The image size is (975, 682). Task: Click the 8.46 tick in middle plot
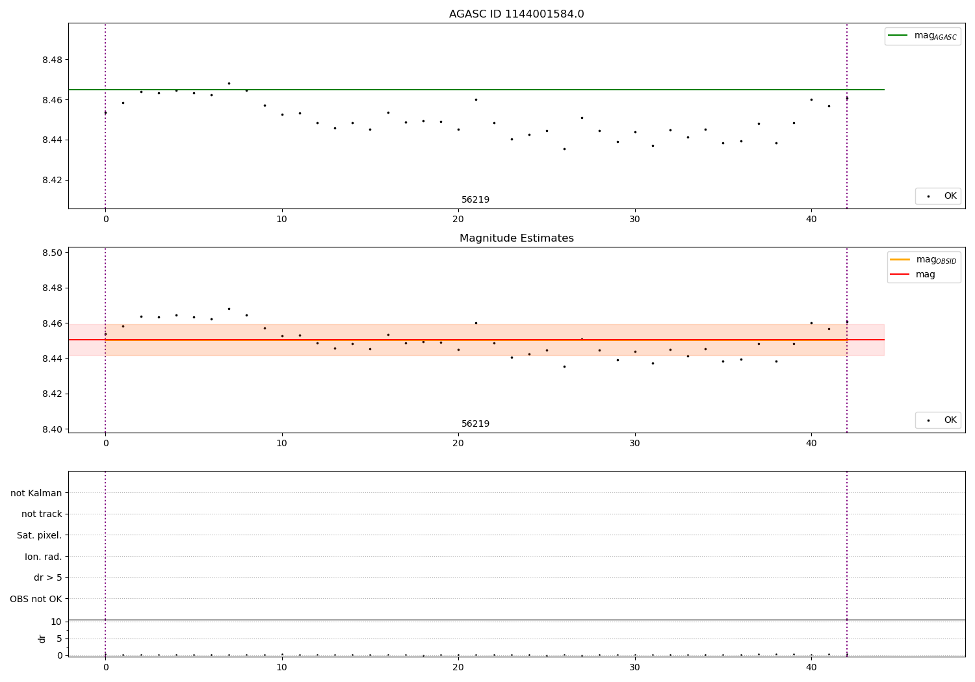coord(52,323)
